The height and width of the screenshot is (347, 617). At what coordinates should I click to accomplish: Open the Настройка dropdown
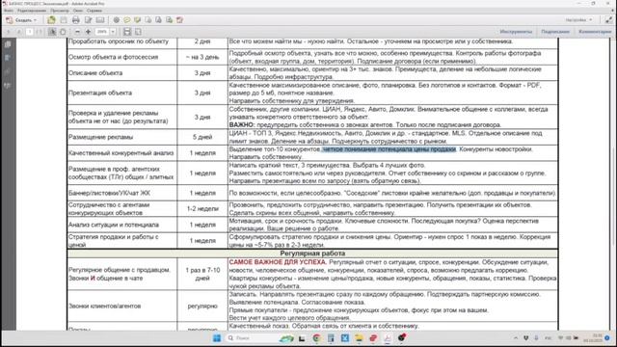(578, 20)
